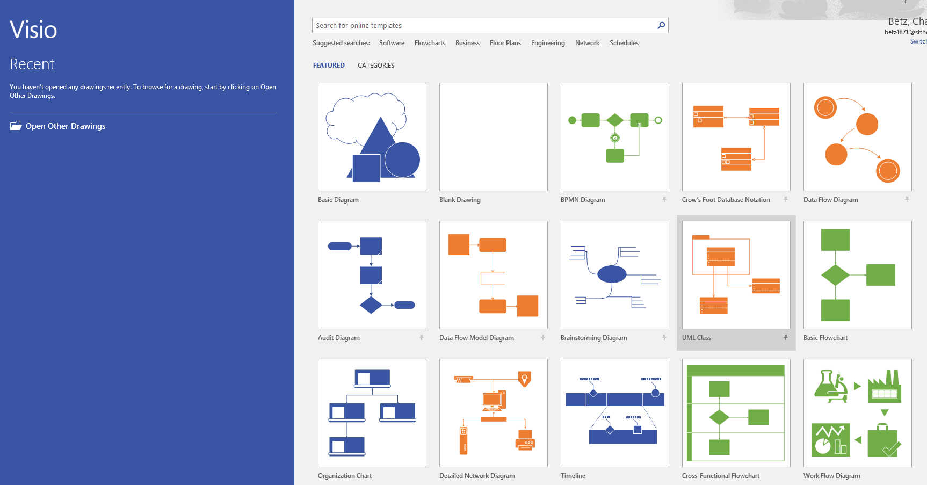Click the Flowcharts suggested search
The image size is (927, 485).
[x=430, y=43]
